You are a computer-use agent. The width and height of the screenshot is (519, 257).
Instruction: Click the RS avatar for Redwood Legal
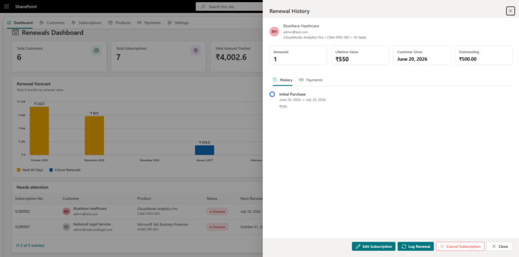pos(66,227)
